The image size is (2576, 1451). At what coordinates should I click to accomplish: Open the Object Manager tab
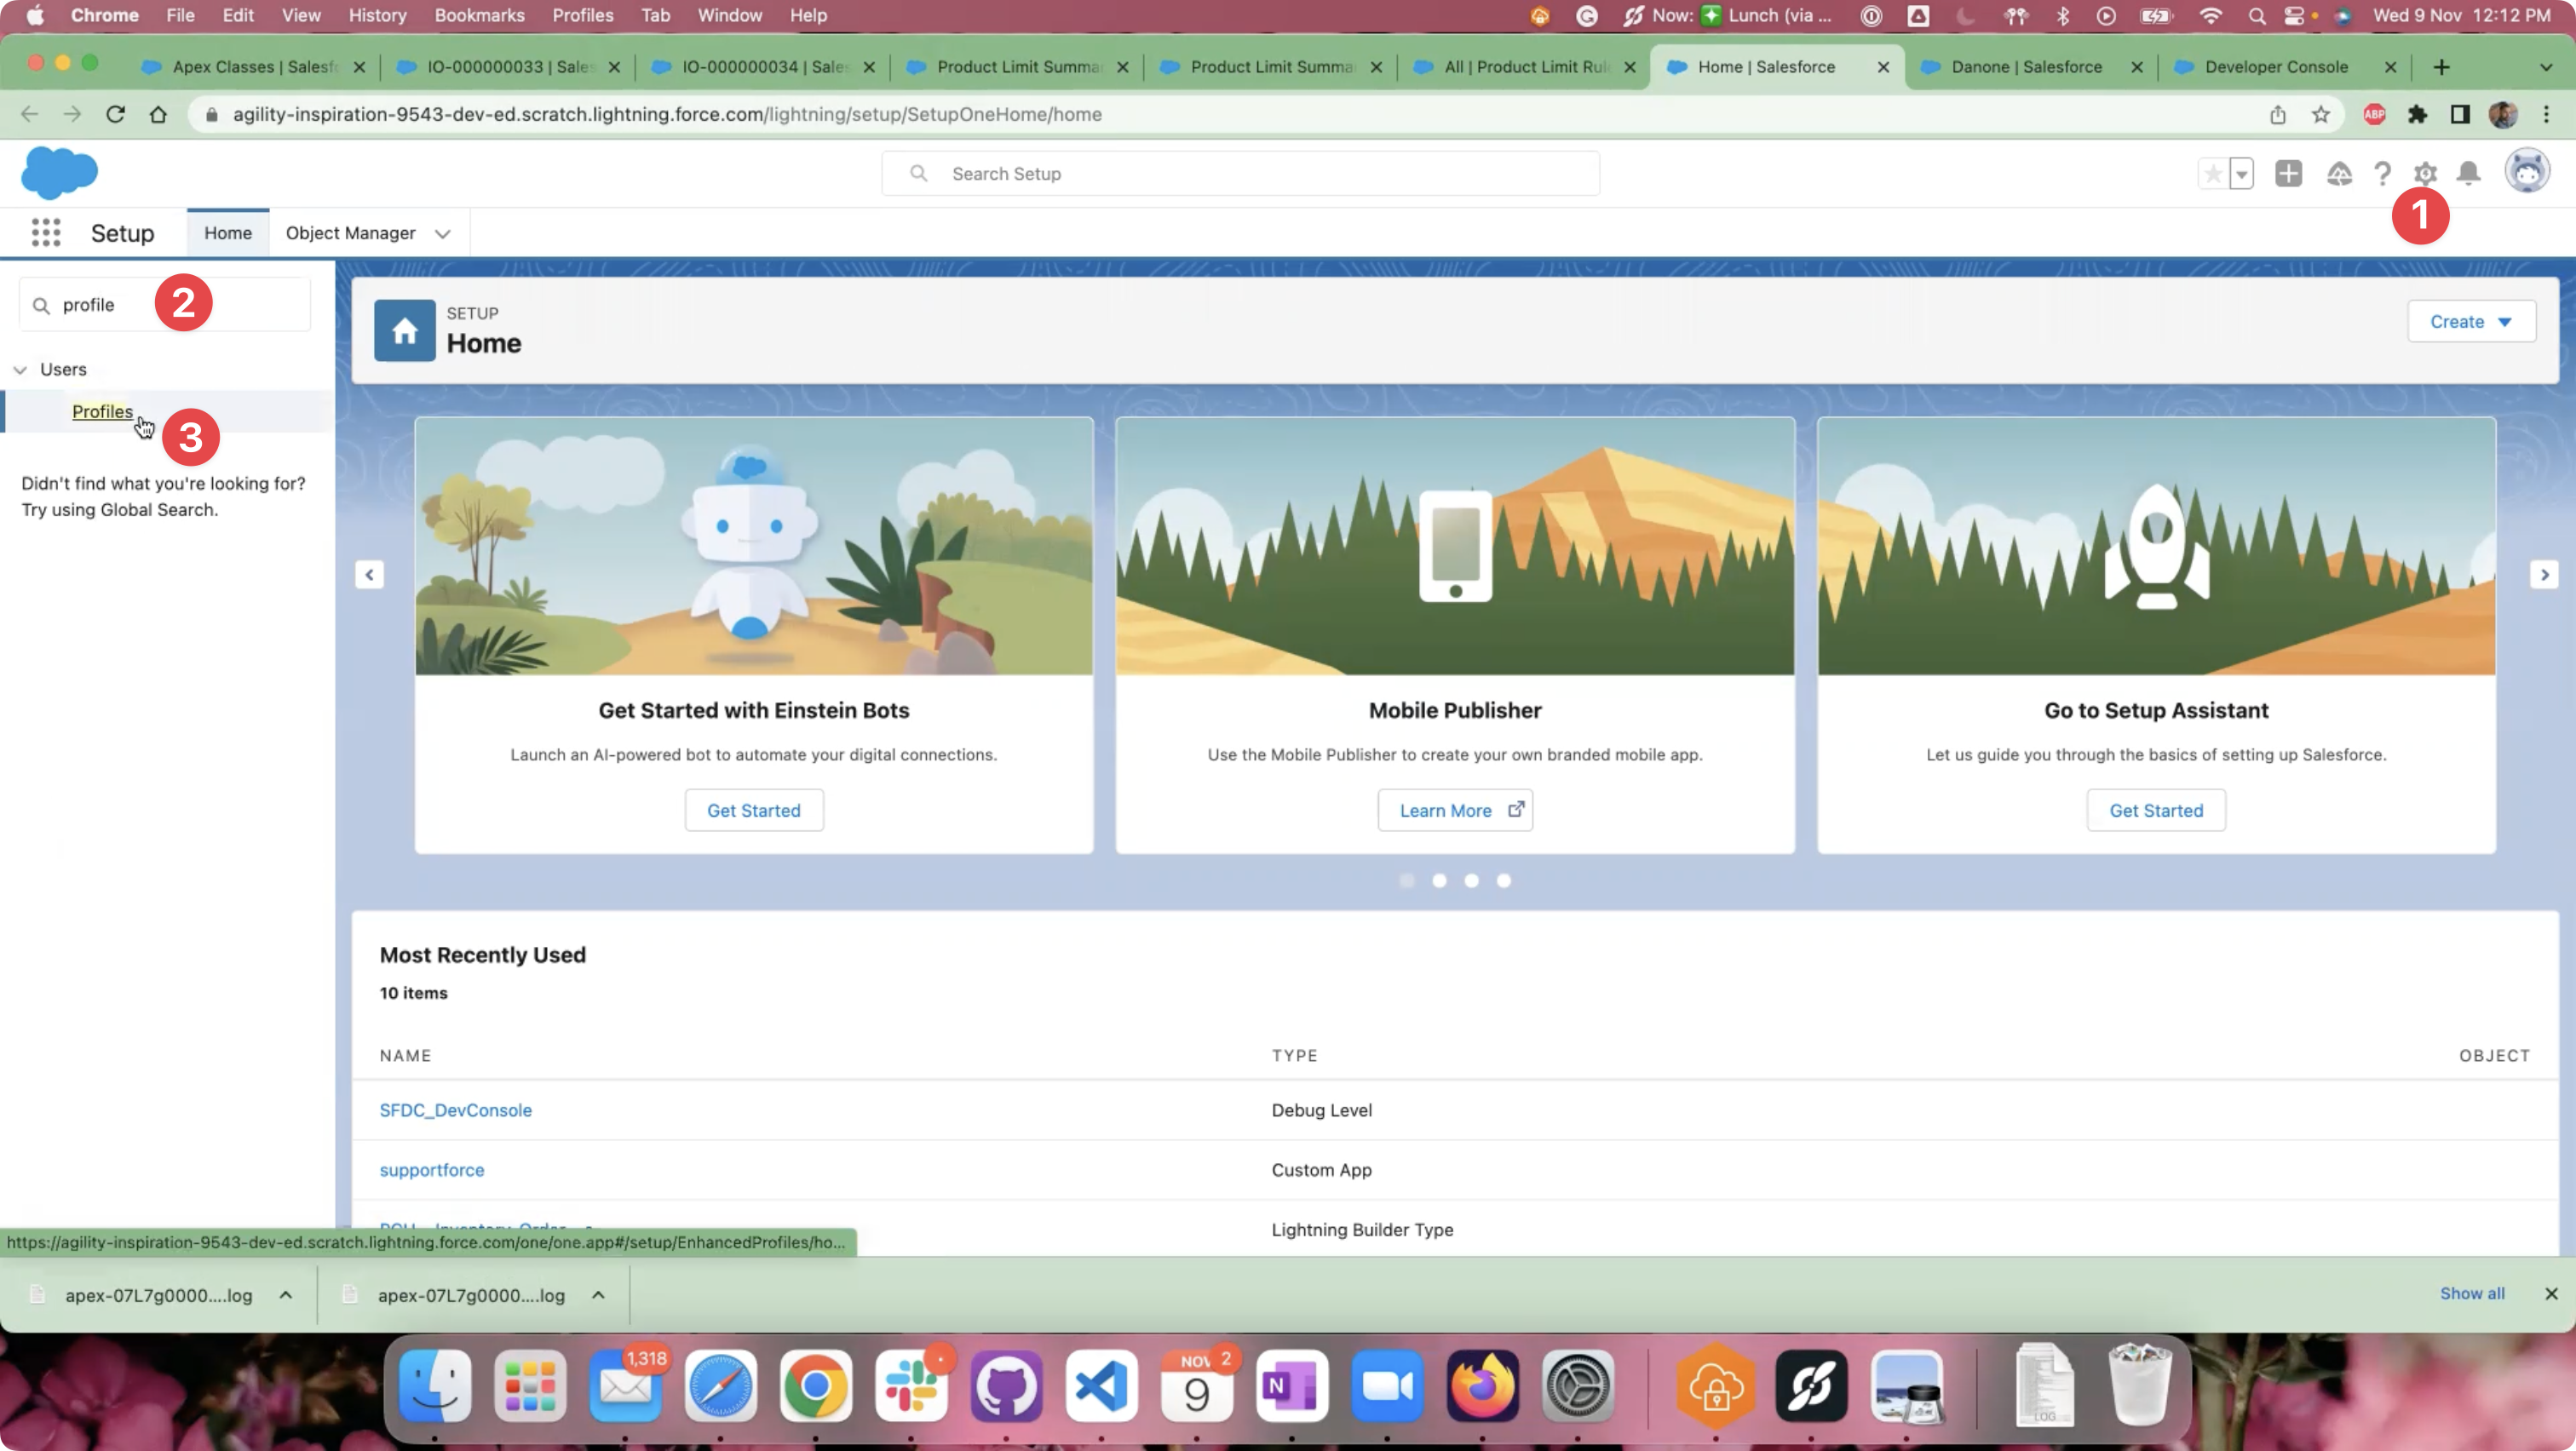(x=350, y=232)
